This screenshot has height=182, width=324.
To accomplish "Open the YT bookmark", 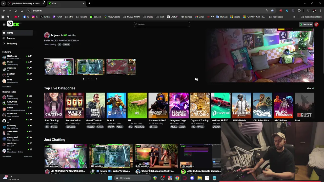I will click(x=17, y=17).
